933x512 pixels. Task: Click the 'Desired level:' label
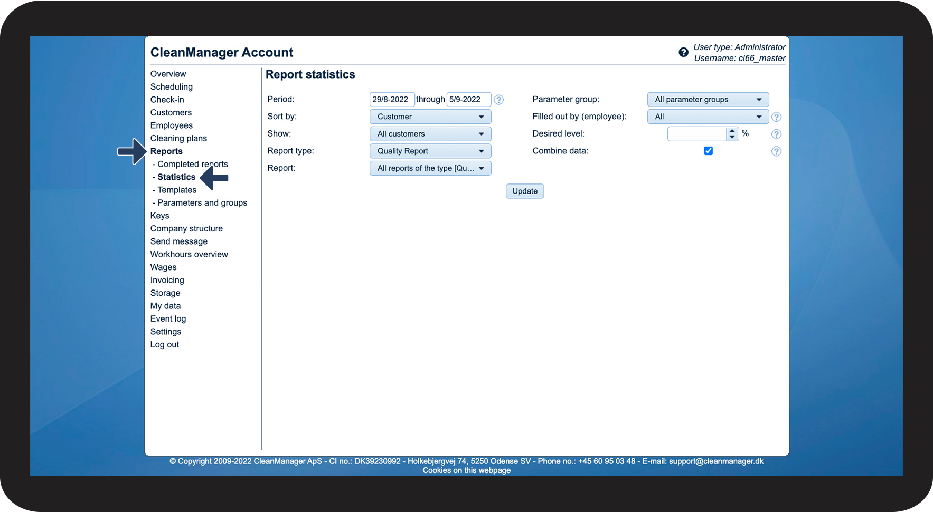click(x=559, y=134)
